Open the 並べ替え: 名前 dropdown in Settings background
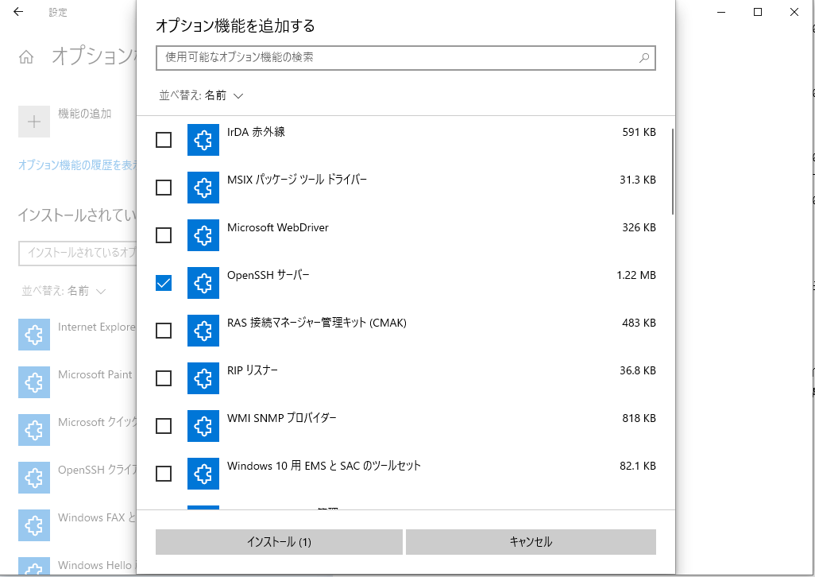 (x=64, y=291)
